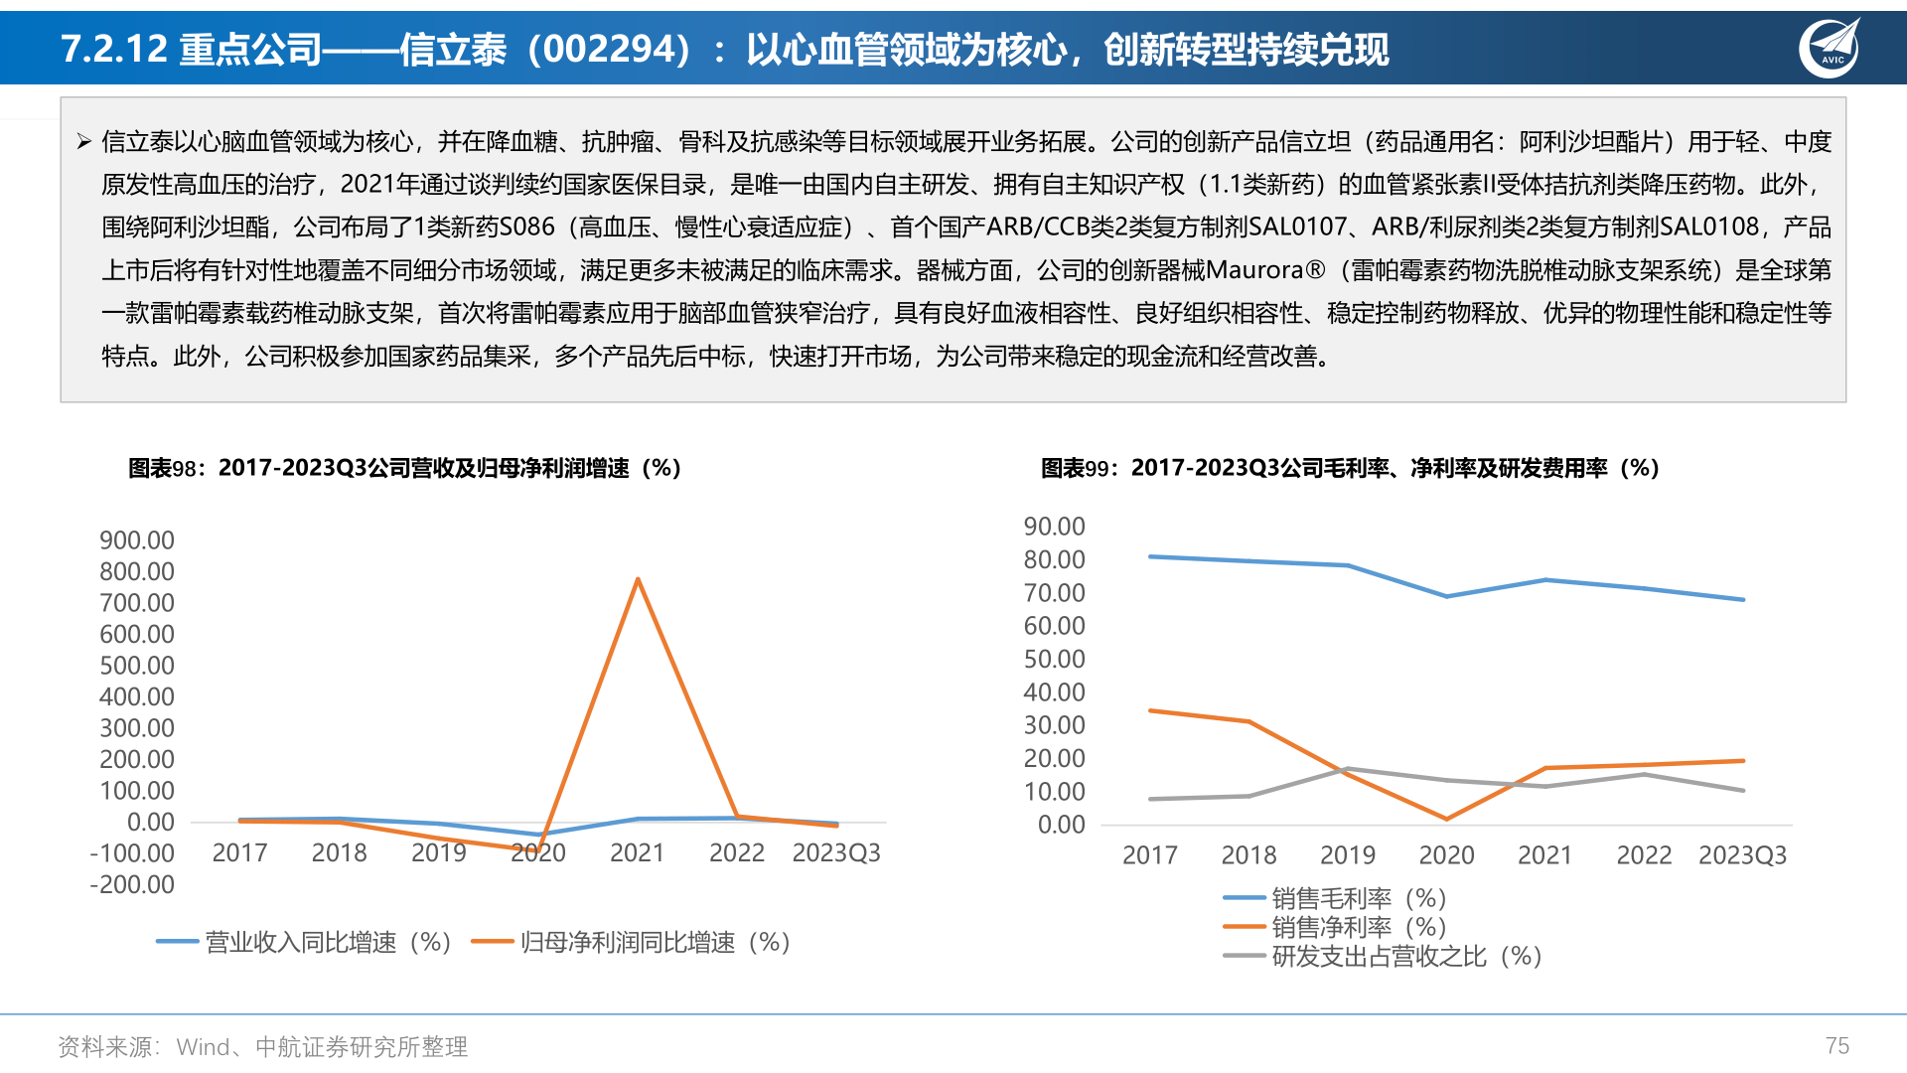
Task: Click the 0.00 axis label in the right chart
Action: tap(1062, 825)
